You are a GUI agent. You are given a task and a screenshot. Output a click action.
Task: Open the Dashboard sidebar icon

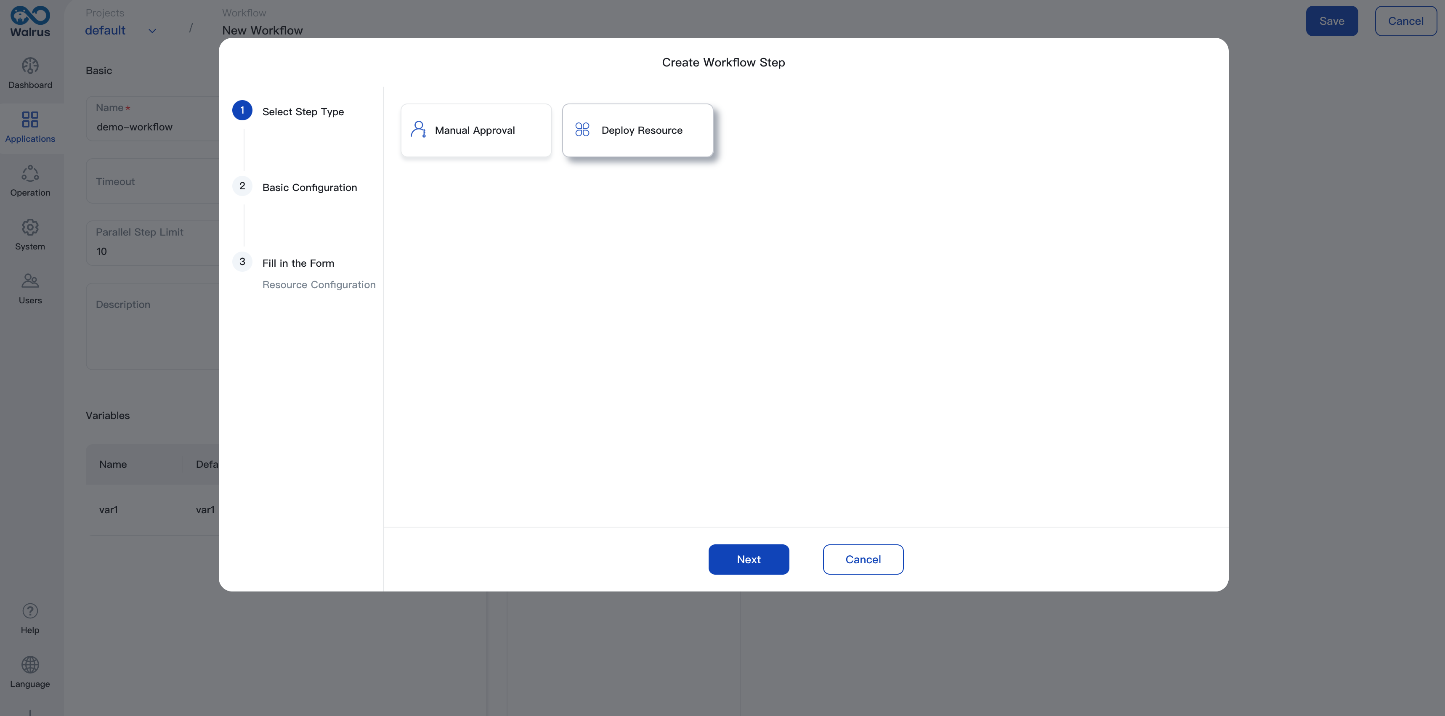point(30,66)
